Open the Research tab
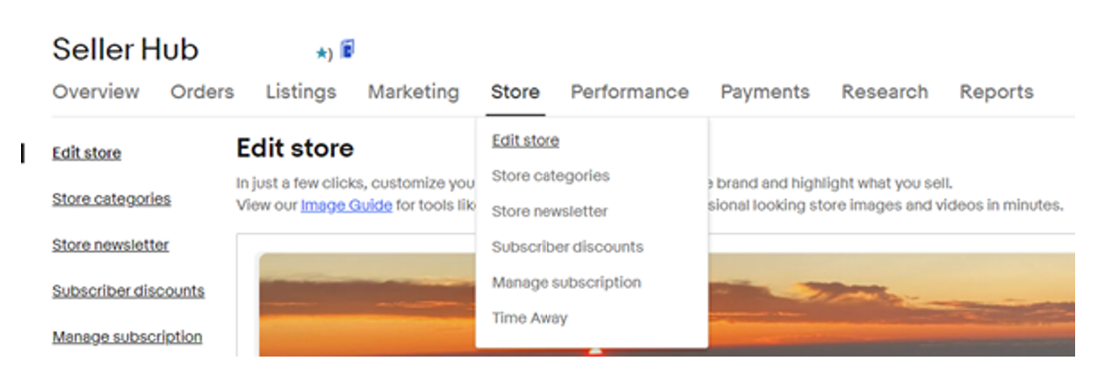Image resolution: width=1098 pixels, height=384 pixels. [x=885, y=92]
